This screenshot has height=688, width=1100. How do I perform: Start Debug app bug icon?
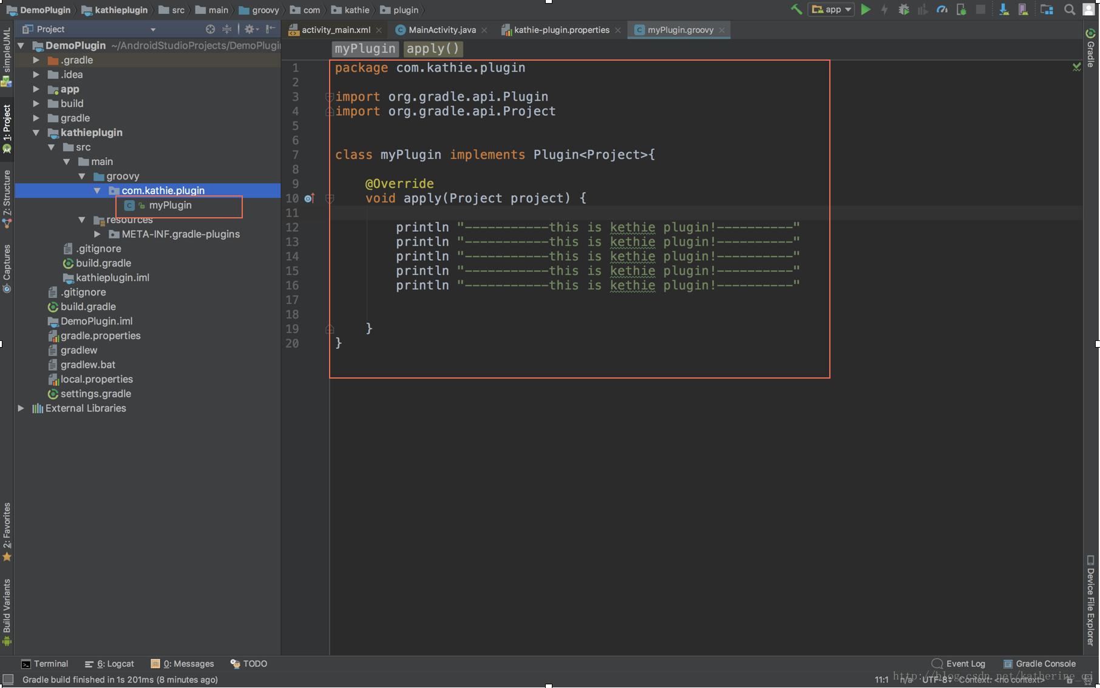tap(903, 10)
